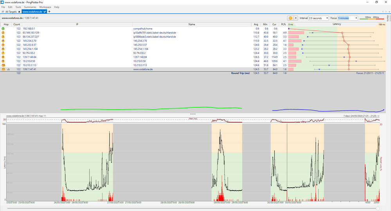Click the Round Trip (ms) summary label

coord(240,73)
